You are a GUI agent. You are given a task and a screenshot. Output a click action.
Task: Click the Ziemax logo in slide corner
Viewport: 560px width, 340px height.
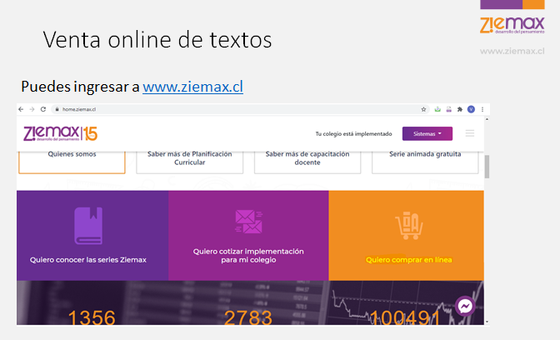(x=512, y=25)
